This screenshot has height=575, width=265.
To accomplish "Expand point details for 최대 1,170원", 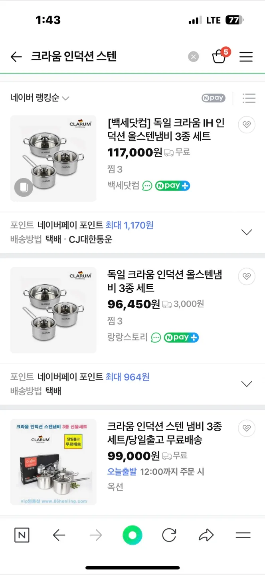I will point(247,232).
